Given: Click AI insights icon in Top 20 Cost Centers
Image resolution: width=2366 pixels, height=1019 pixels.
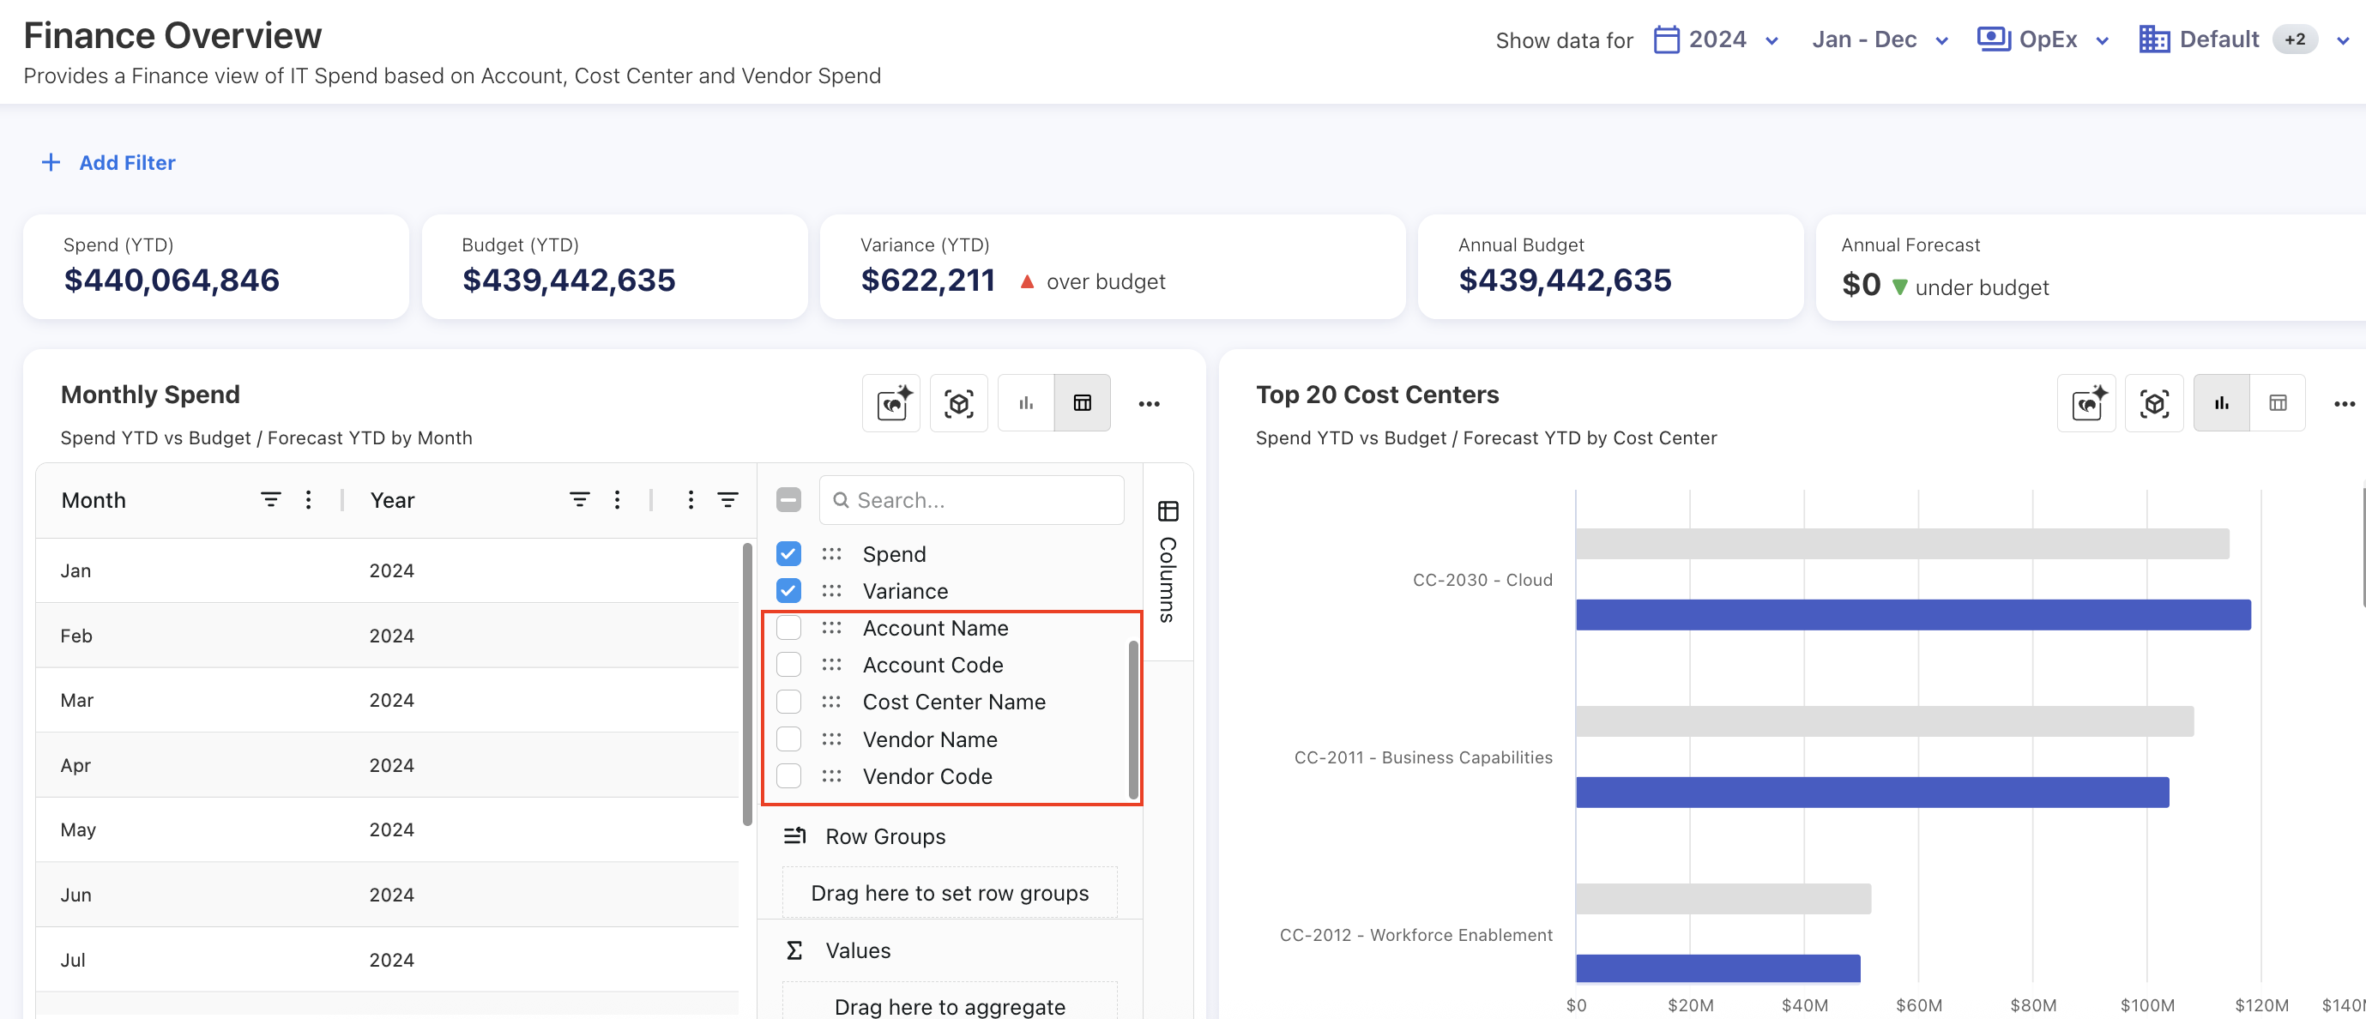Looking at the screenshot, I should (2085, 403).
